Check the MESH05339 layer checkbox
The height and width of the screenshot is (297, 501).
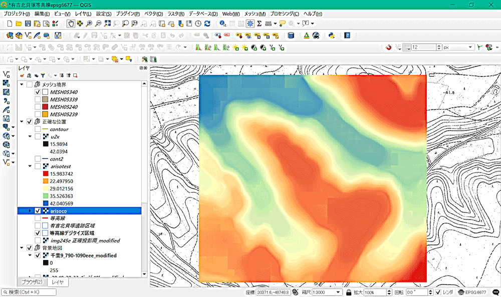point(38,99)
